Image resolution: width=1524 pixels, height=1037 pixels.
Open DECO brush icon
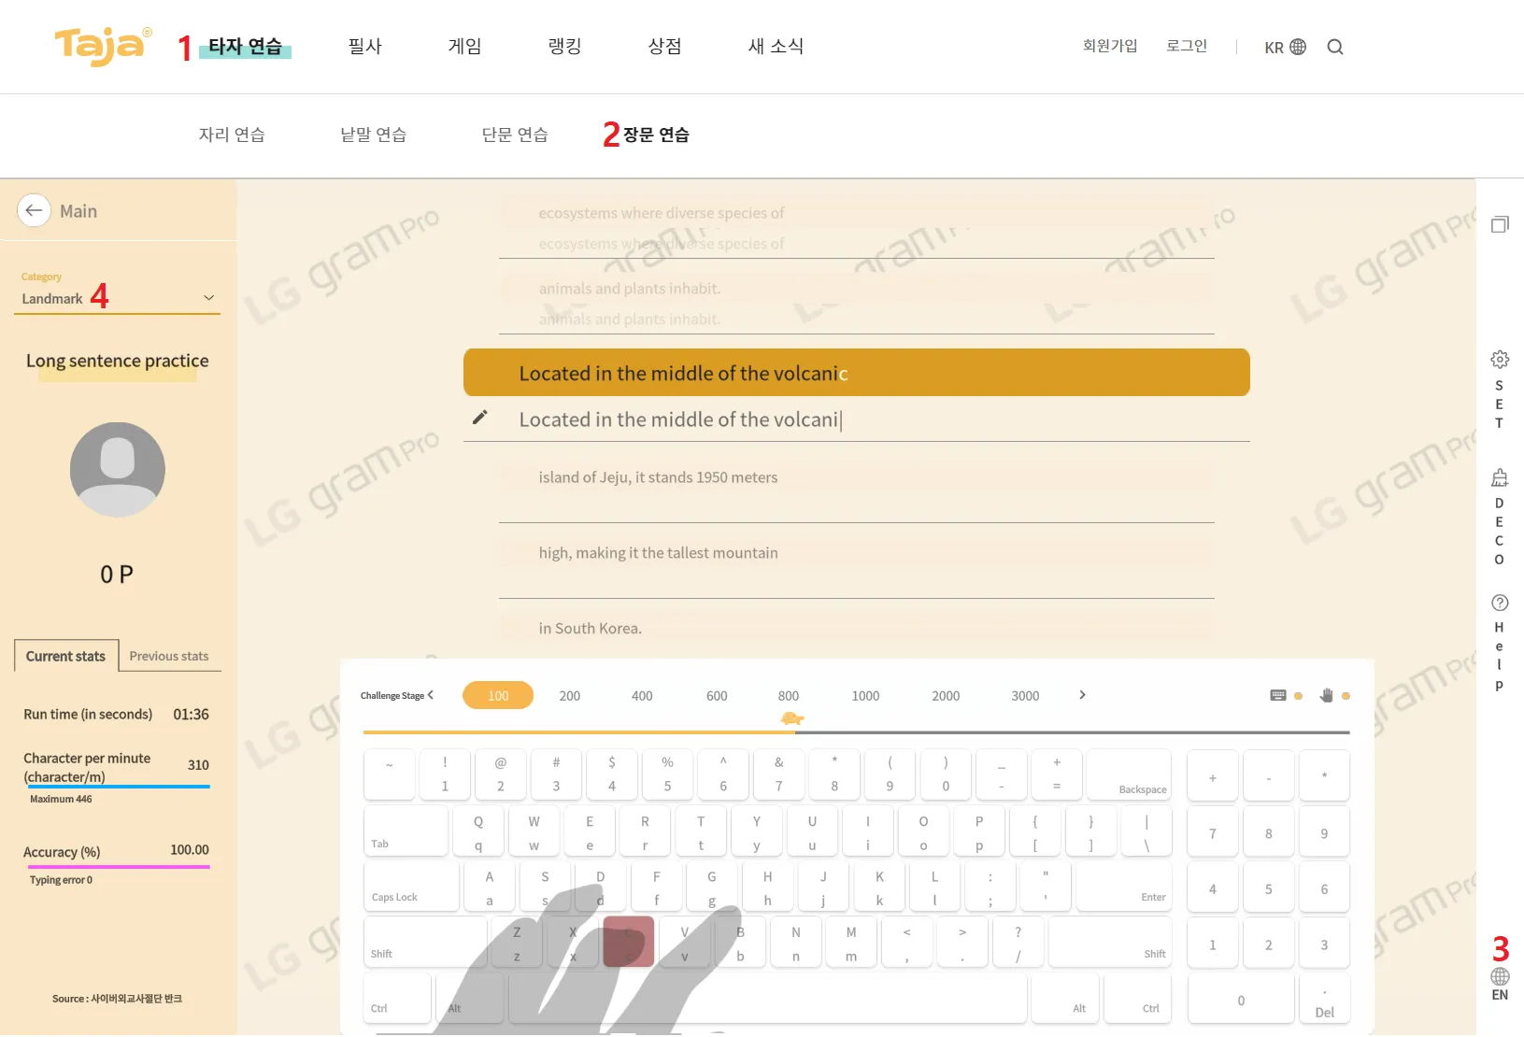(x=1500, y=478)
